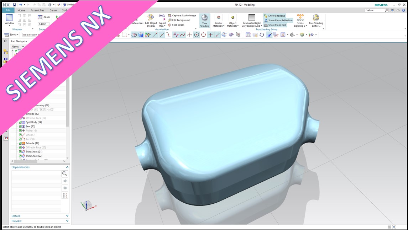Image resolution: width=408 pixels, height=230 pixels.
Task: Select Extrude (12) feature in navigator
Action: pyautogui.click(x=32, y=114)
